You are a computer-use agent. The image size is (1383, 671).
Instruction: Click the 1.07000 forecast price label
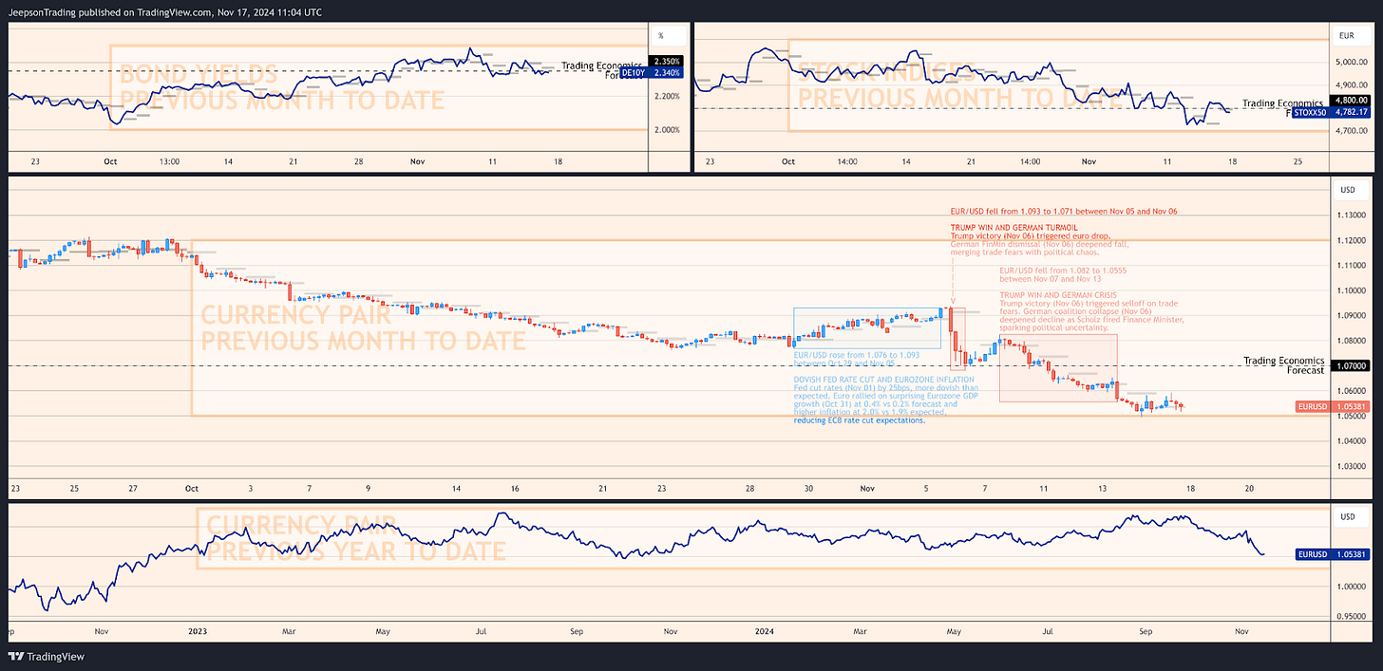click(1351, 365)
